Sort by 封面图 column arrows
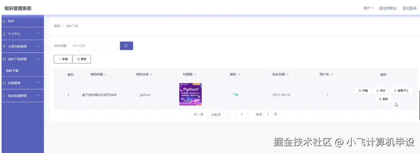Image resolution: width=420 pixels, height=153 pixels. point(195,74)
